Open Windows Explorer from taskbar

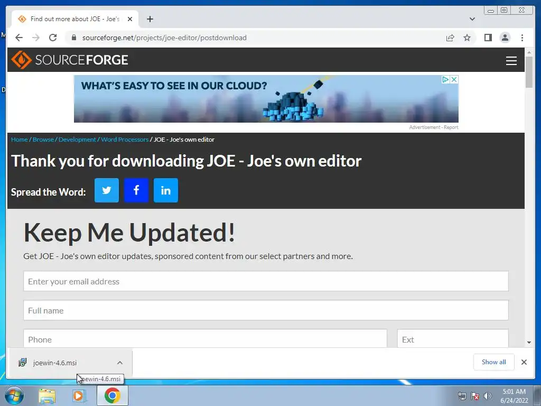47,396
